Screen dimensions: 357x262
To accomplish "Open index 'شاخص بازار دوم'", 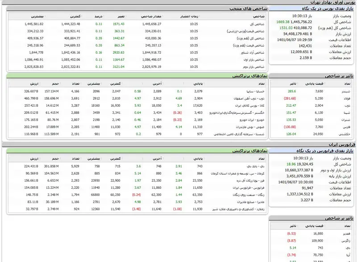I will click(x=253, y=67).
